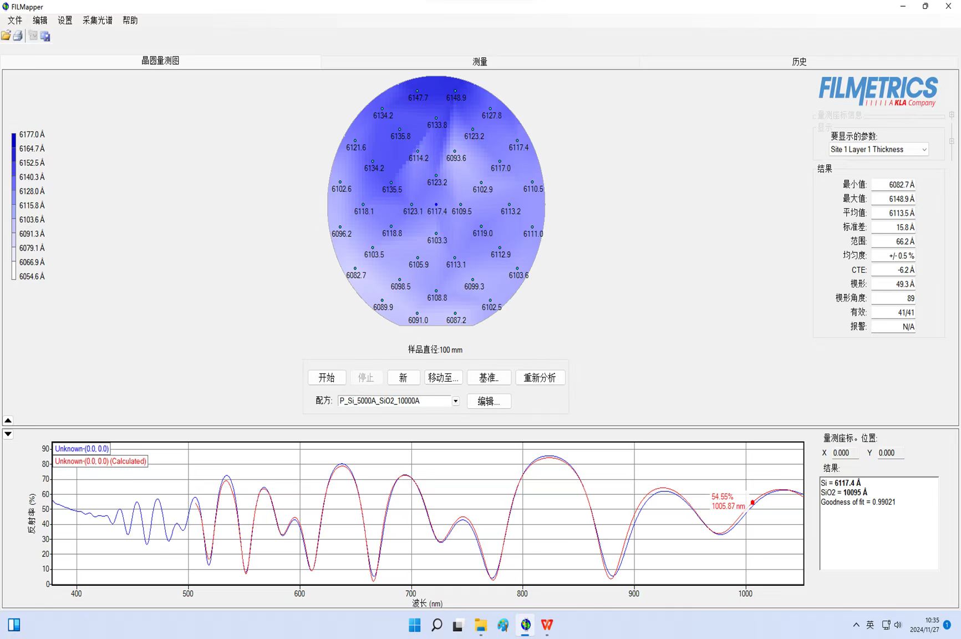Expand the wafer map using the up arrow
The height and width of the screenshot is (639, 961).
(8, 420)
